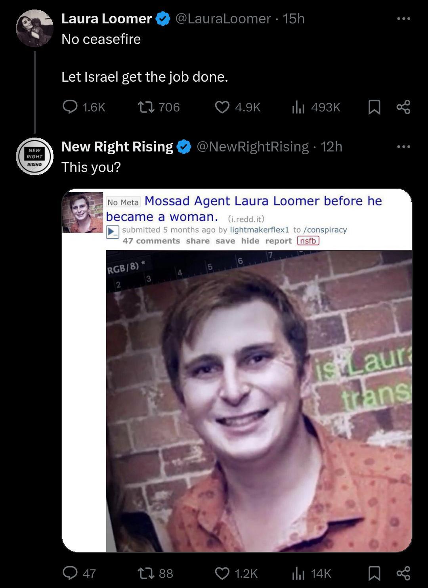This screenshot has height=588, width=428.
Task: Bookmark the "No ceasefire" post
Action: coord(374,107)
